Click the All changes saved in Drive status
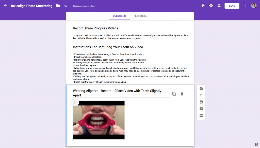This screenshot has width=260, height=148. 84,6
